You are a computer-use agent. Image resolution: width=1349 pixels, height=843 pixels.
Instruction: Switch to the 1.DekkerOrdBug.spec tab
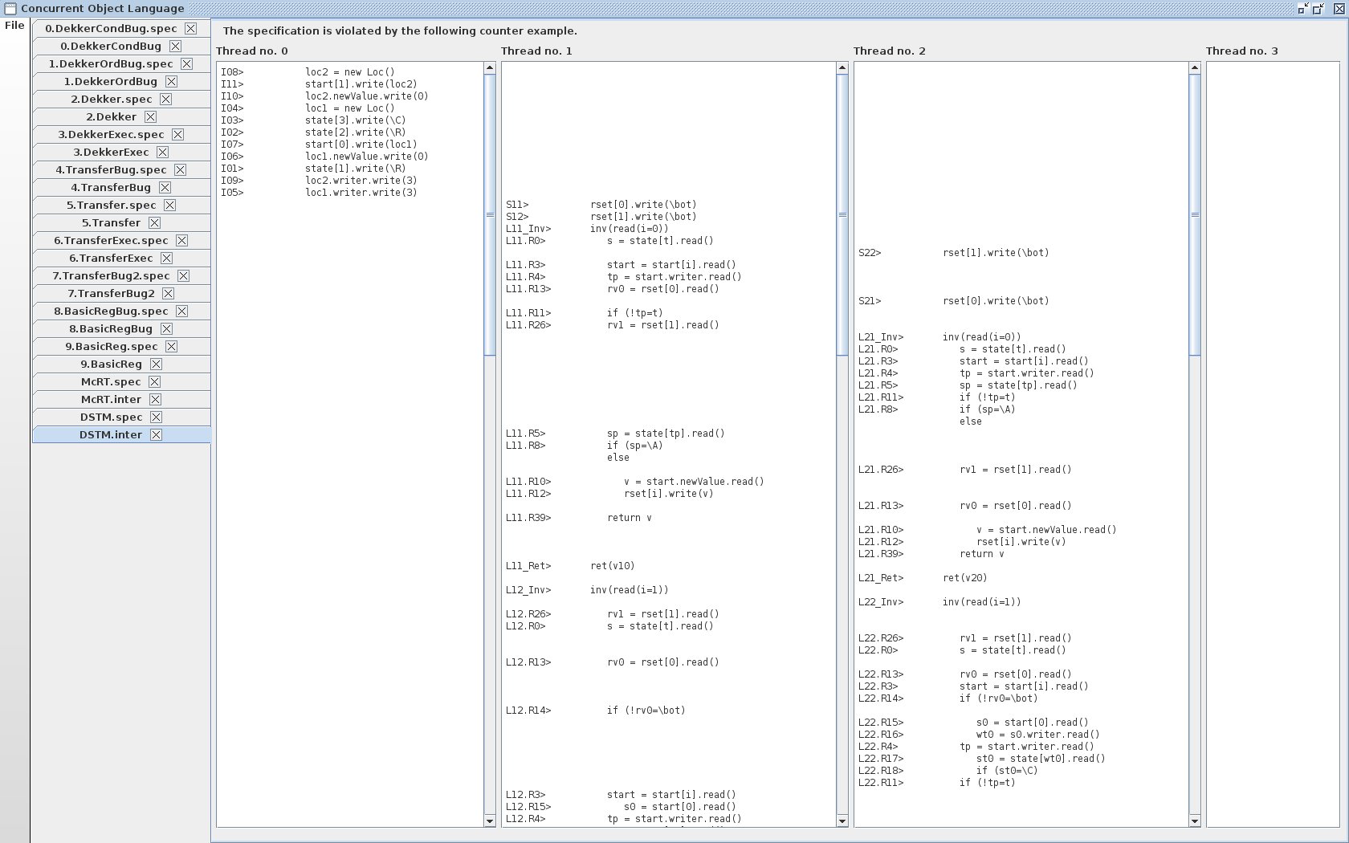121,63
